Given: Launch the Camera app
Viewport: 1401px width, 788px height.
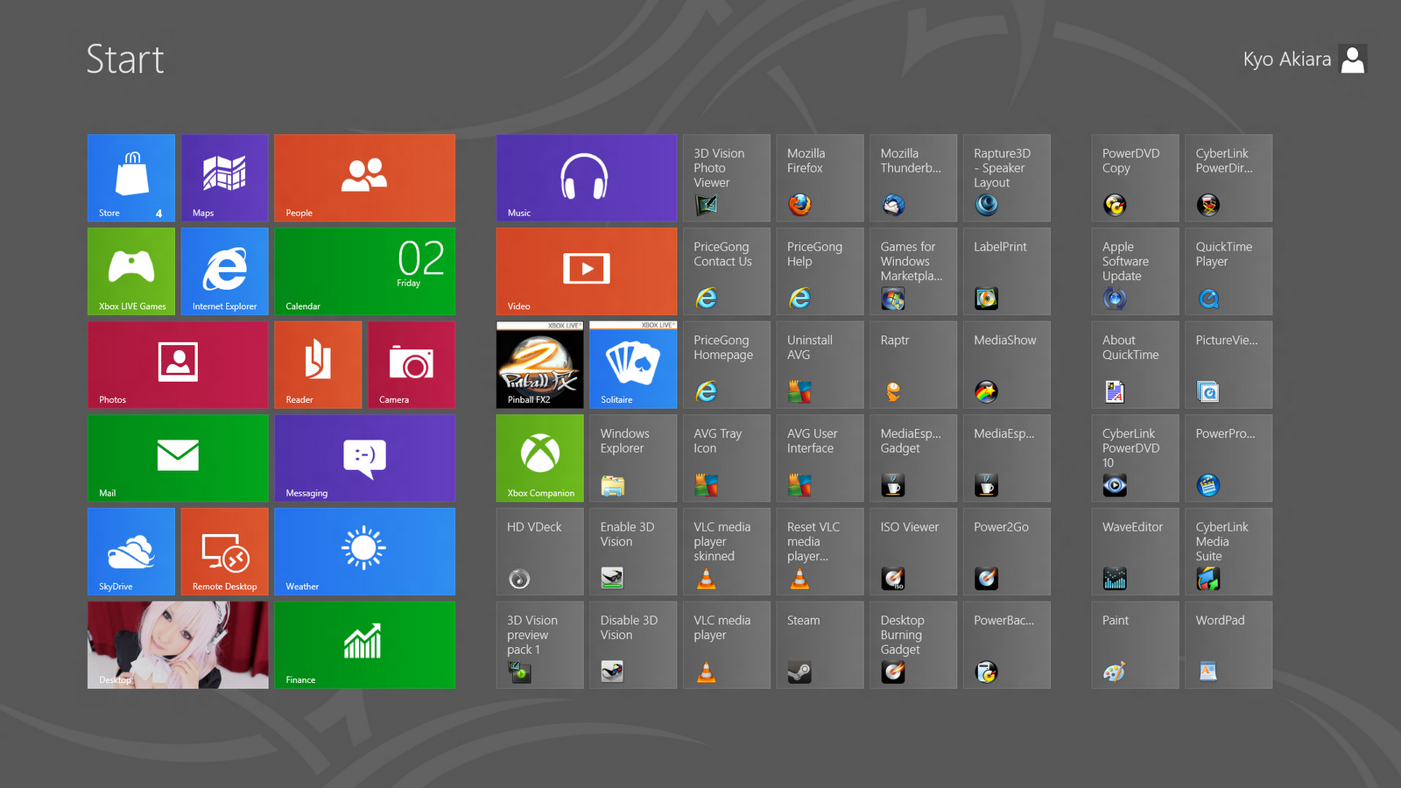Looking at the screenshot, I should 411,365.
